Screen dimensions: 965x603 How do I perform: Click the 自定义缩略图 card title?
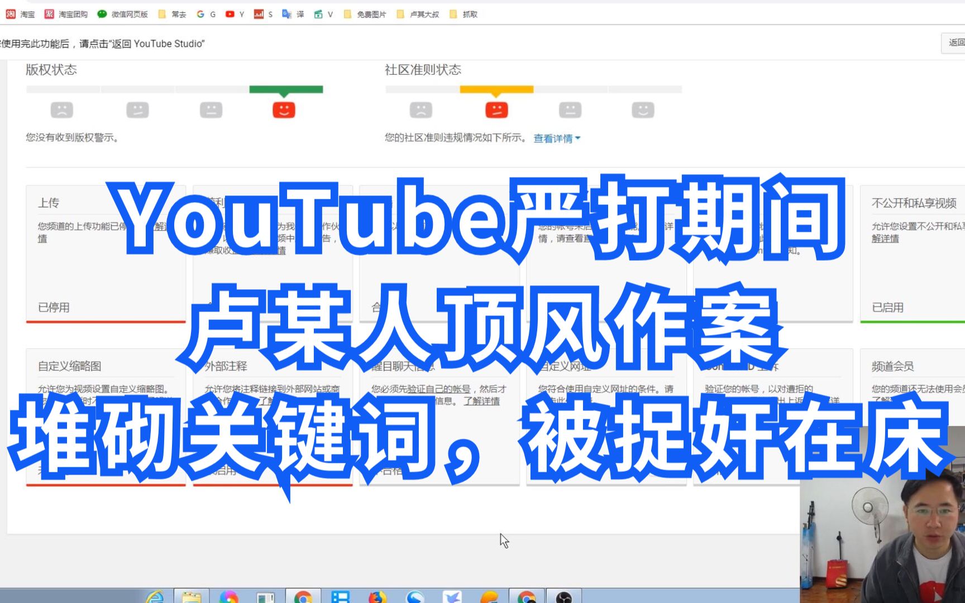click(x=70, y=366)
